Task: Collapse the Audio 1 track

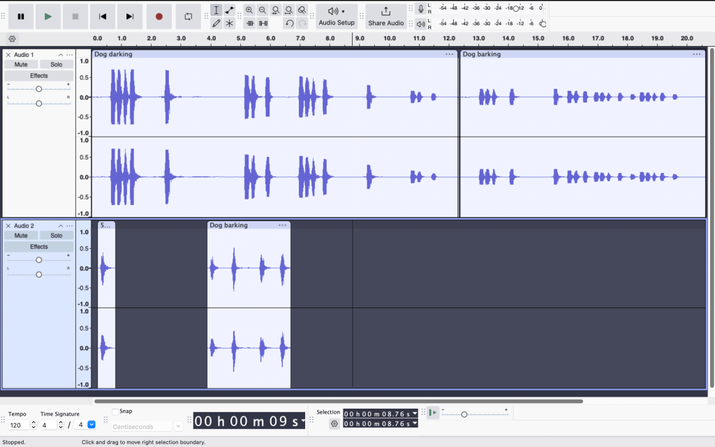Action: coord(61,54)
